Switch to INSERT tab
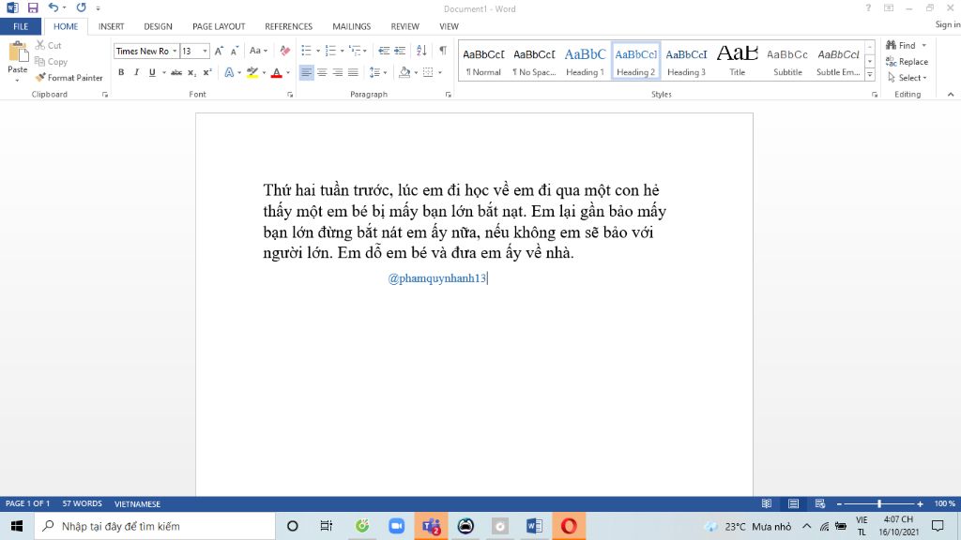This screenshot has width=961, height=540. click(111, 26)
